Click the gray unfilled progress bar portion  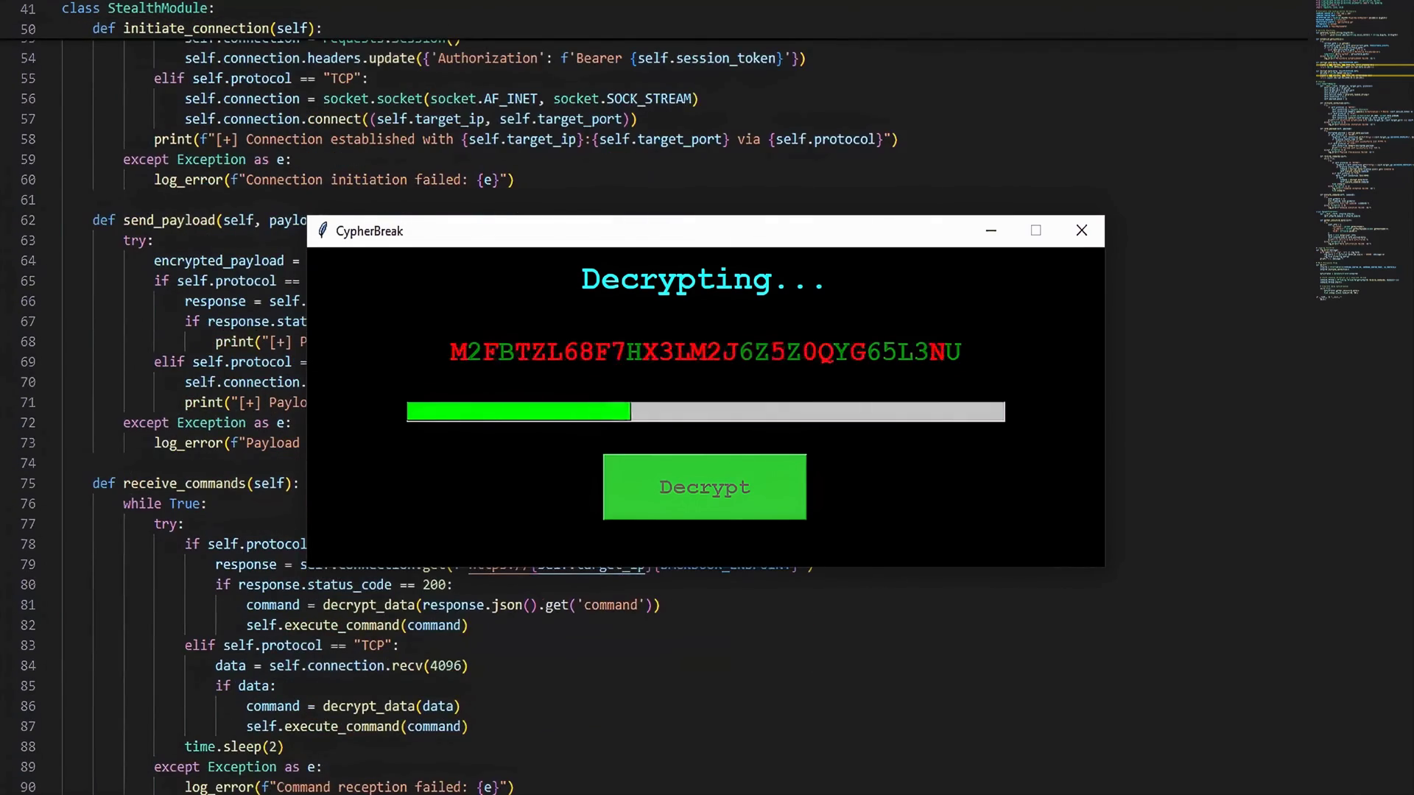click(x=817, y=412)
